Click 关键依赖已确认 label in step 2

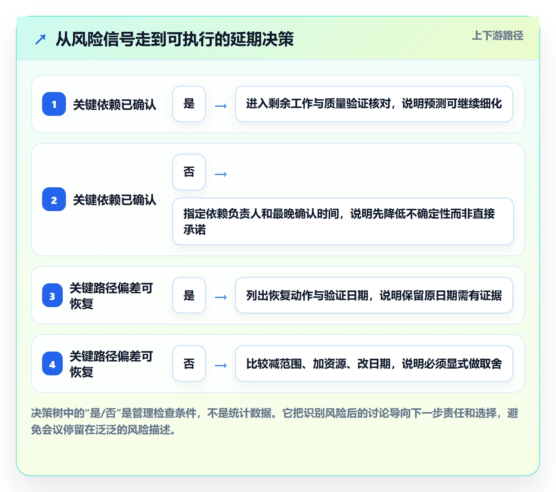[x=115, y=200]
